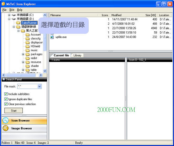Select the TalesRunner tree item
This screenshot has height=146, width=174.
pyautogui.click(x=29, y=23)
